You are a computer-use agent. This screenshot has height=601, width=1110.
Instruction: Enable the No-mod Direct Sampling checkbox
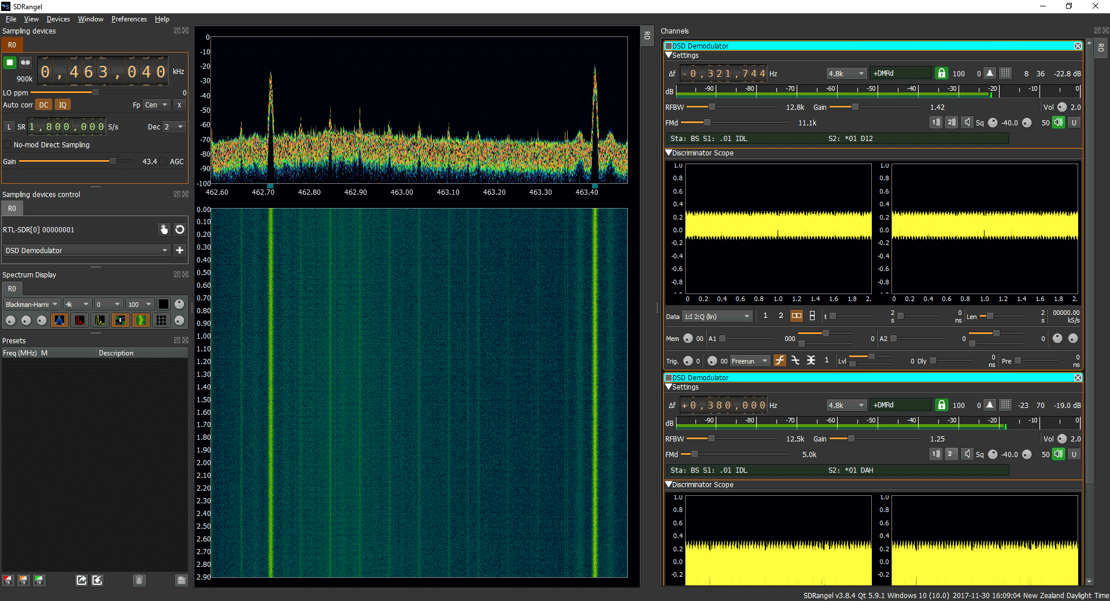(x=8, y=145)
